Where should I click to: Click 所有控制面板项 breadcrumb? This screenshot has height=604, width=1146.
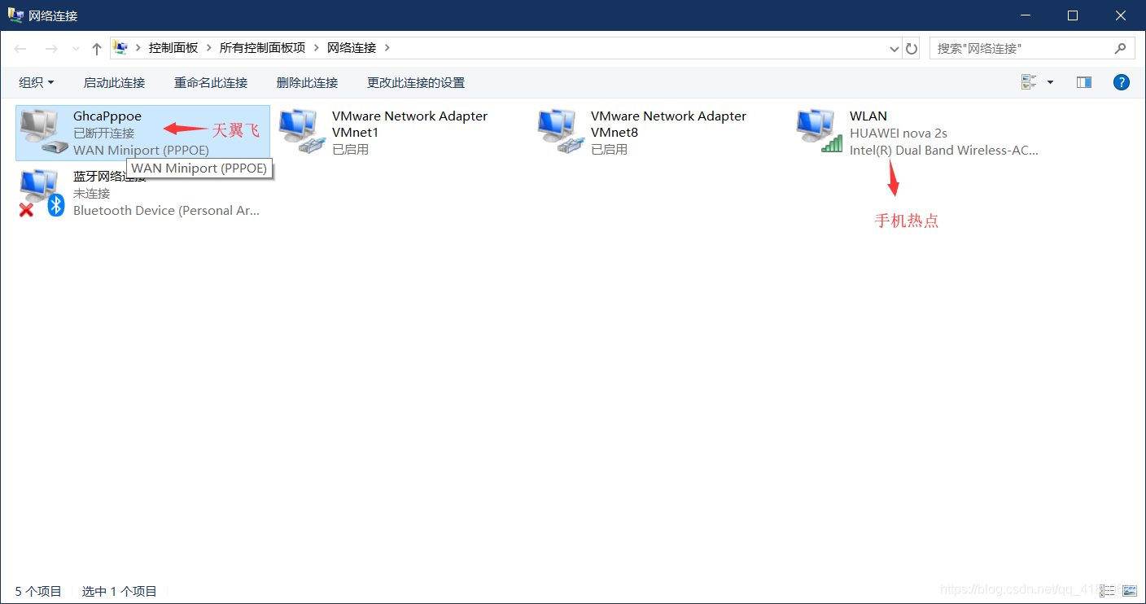click(x=262, y=48)
